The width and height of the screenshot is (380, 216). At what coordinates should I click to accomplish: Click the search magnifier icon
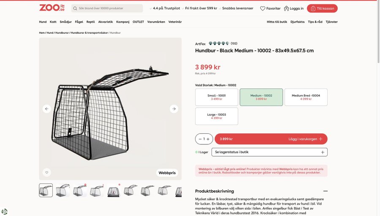point(75,8)
